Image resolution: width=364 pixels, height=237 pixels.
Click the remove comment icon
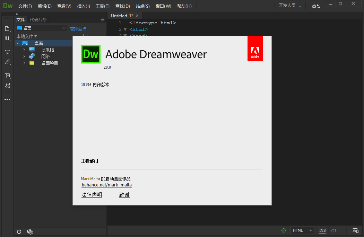click(7, 86)
